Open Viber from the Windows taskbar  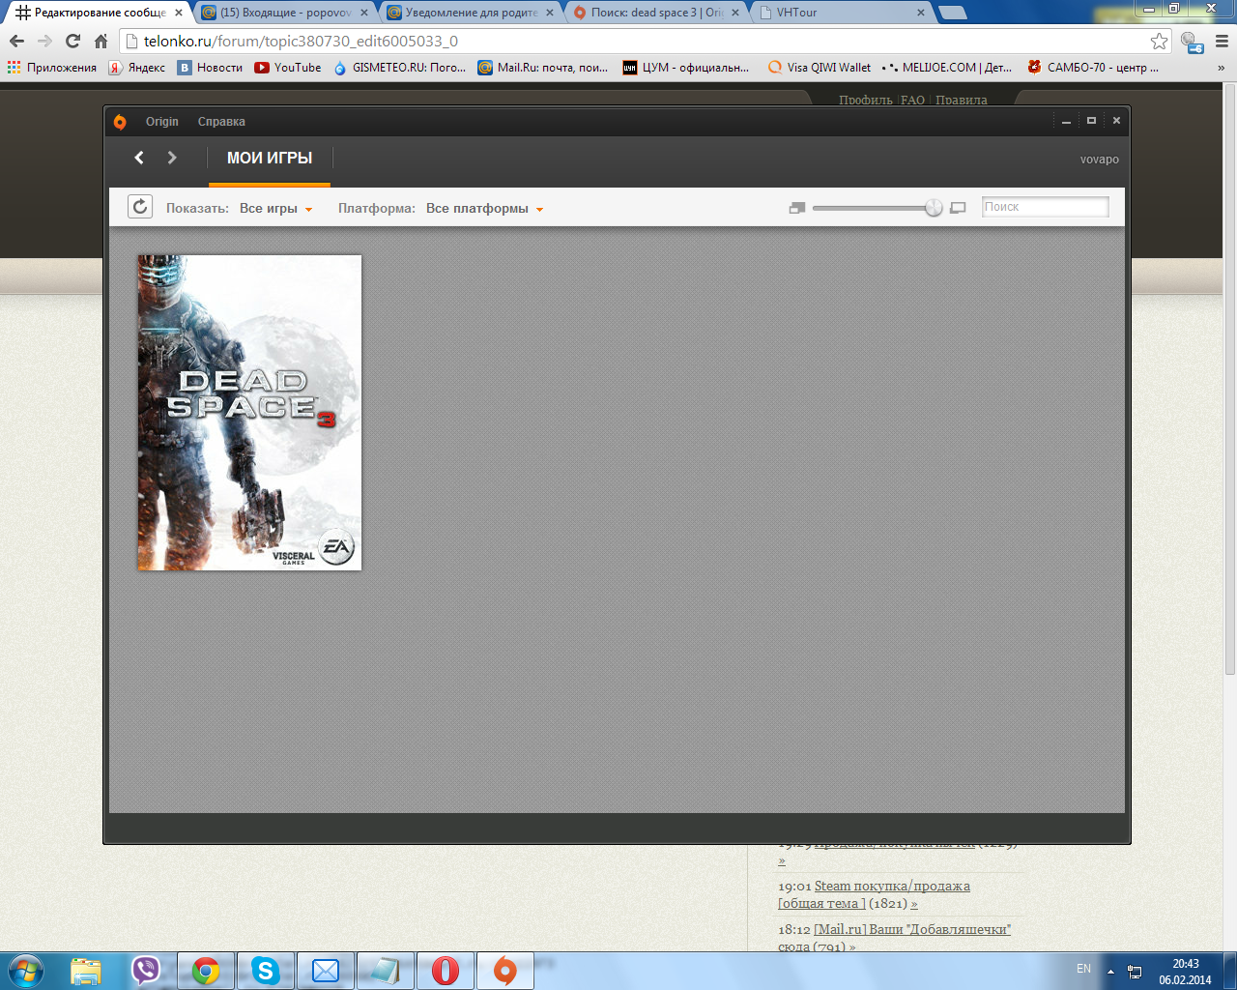click(x=146, y=970)
